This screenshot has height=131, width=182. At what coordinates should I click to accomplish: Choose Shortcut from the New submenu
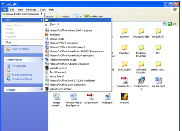77,24
